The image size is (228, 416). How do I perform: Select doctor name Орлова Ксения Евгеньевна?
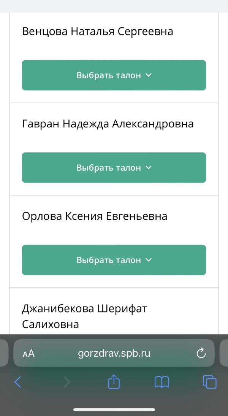[x=95, y=216]
